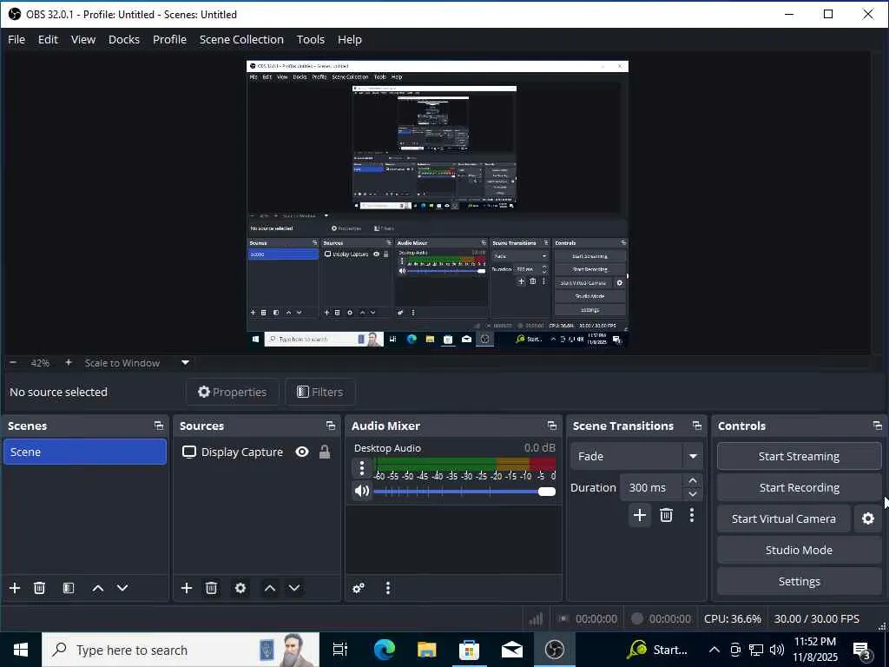This screenshot has height=667, width=889.
Task: Open Desktop Audio options three dots
Action: [362, 468]
